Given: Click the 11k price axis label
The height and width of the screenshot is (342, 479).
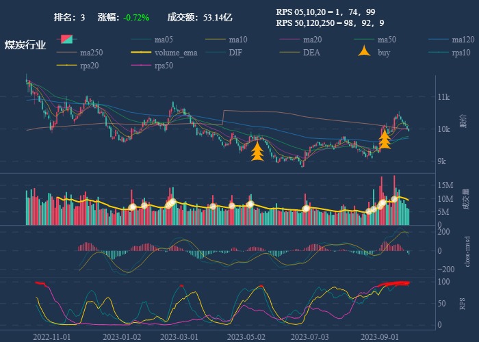Looking at the screenshot, I should pos(443,97).
